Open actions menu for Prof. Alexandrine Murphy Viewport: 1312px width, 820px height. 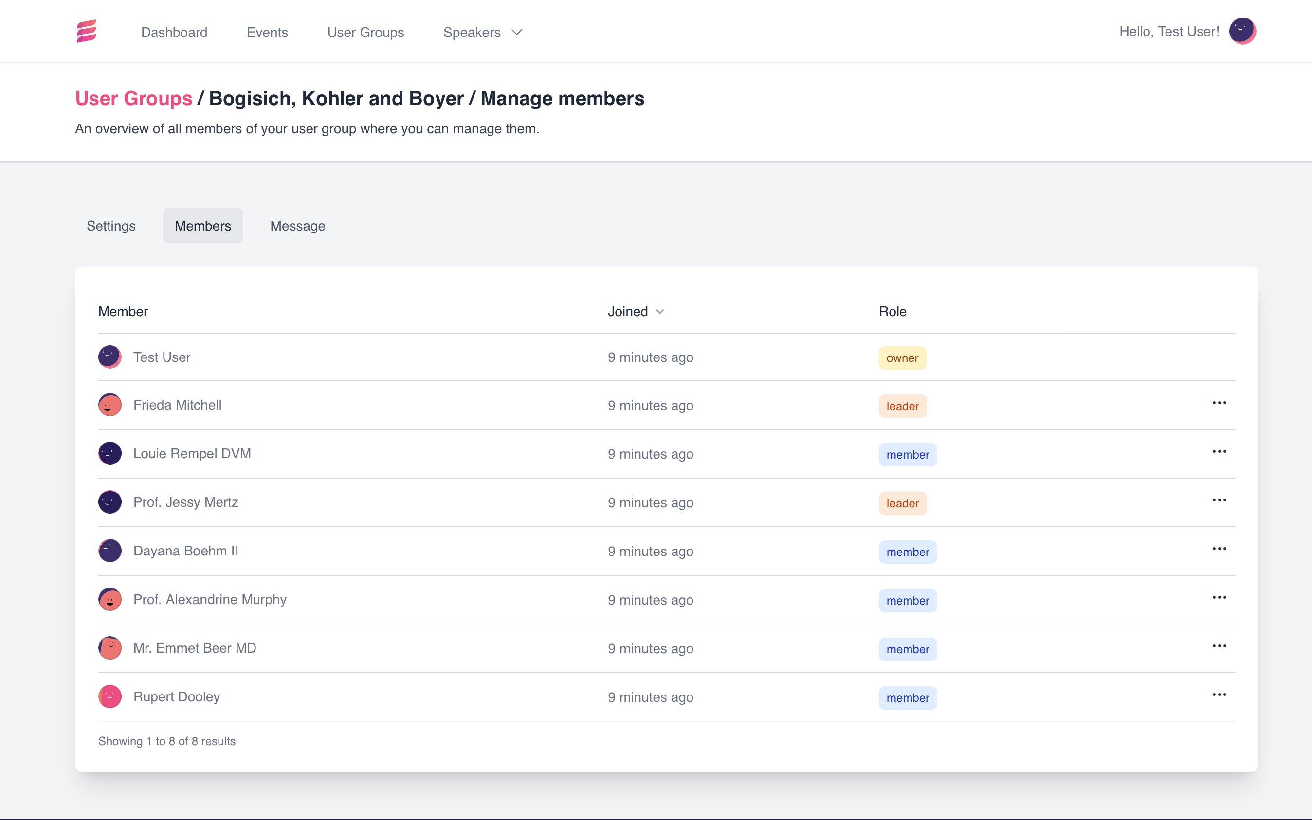coord(1219,598)
